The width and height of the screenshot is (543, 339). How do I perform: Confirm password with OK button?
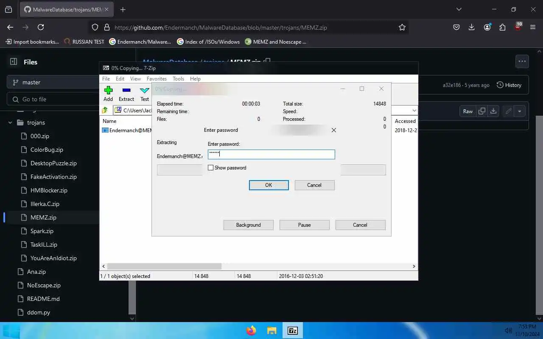pyautogui.click(x=269, y=185)
